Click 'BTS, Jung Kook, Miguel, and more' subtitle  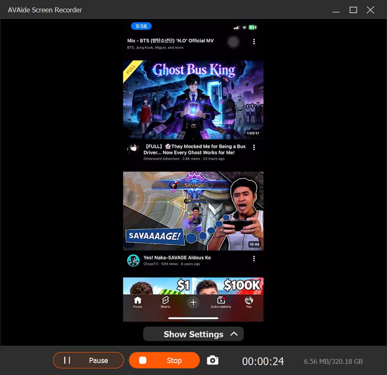pyautogui.click(x=155, y=47)
